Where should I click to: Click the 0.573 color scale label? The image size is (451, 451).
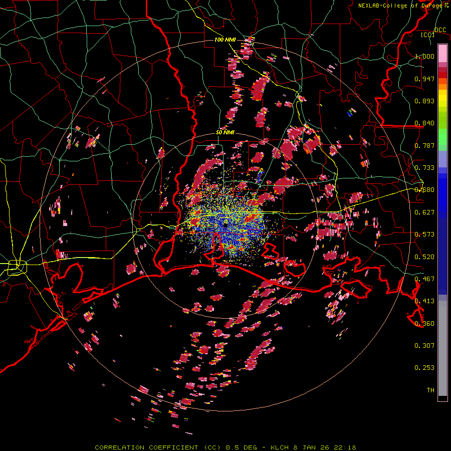click(424, 235)
